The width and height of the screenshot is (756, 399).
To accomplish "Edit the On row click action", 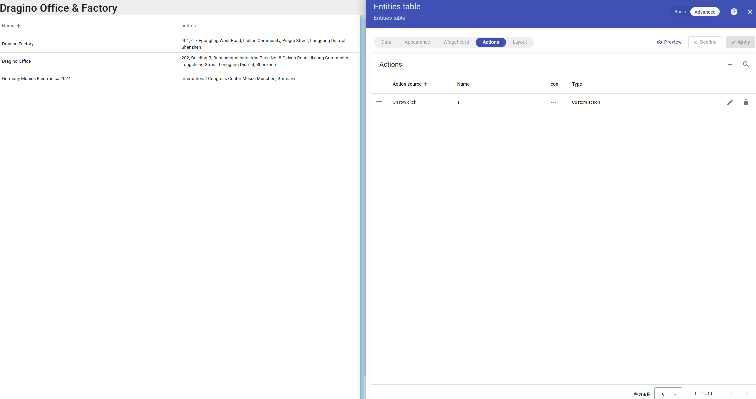I will click(730, 102).
